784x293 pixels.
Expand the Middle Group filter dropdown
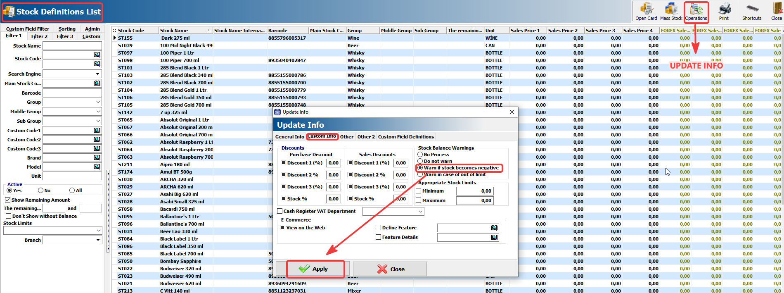[x=98, y=112]
